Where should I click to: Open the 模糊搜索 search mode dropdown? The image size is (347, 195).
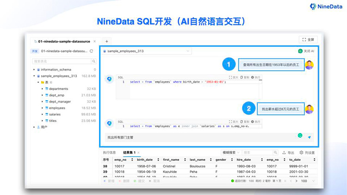point(231,152)
